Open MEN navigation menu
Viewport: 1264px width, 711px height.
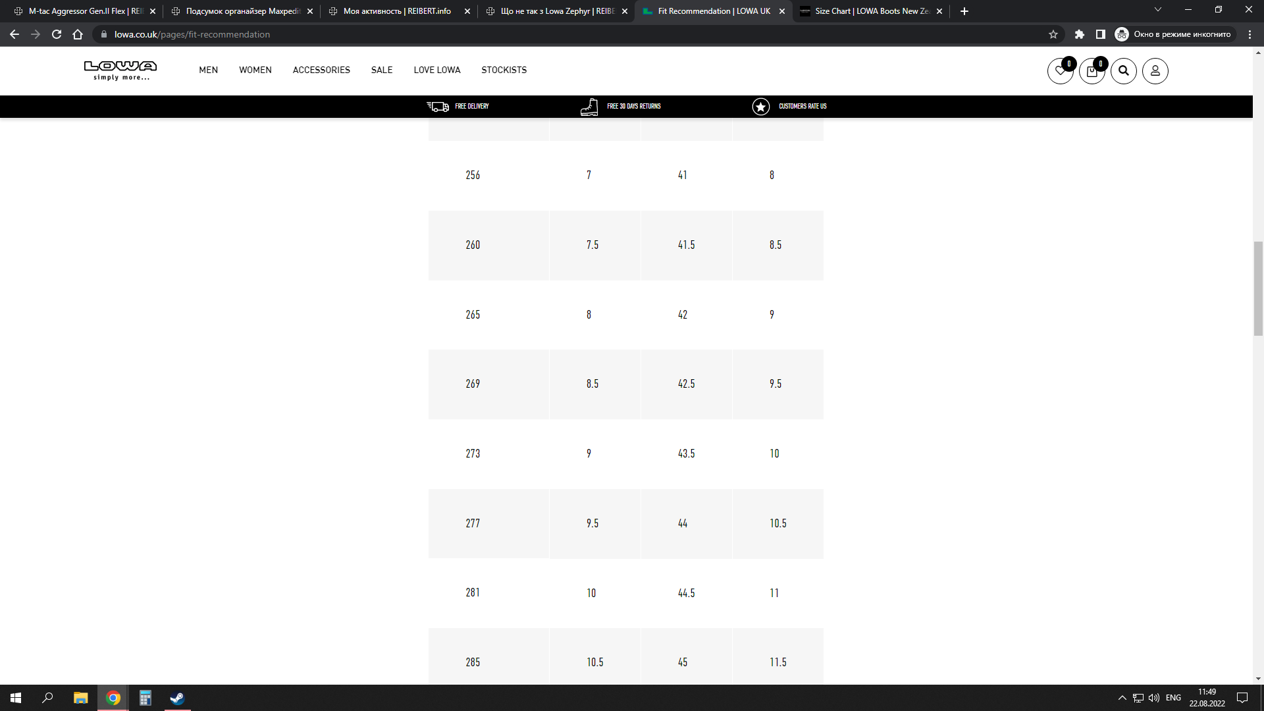point(208,70)
